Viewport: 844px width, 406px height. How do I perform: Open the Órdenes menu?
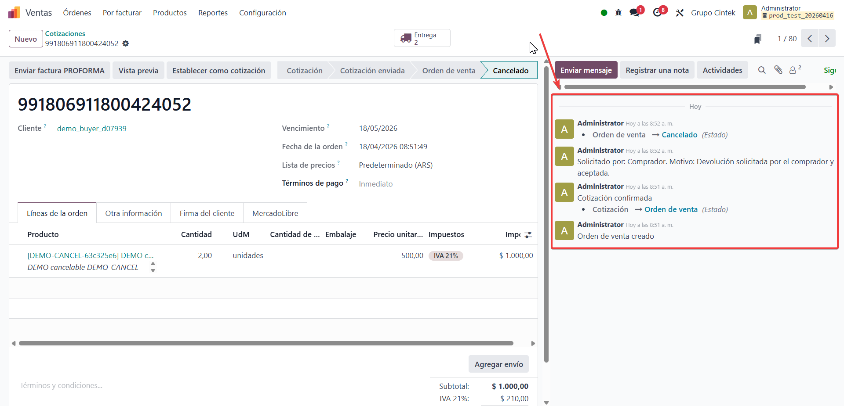click(77, 13)
